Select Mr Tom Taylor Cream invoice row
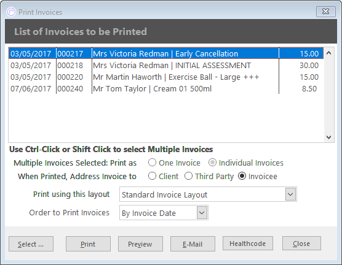342x265 pixels. pos(165,89)
